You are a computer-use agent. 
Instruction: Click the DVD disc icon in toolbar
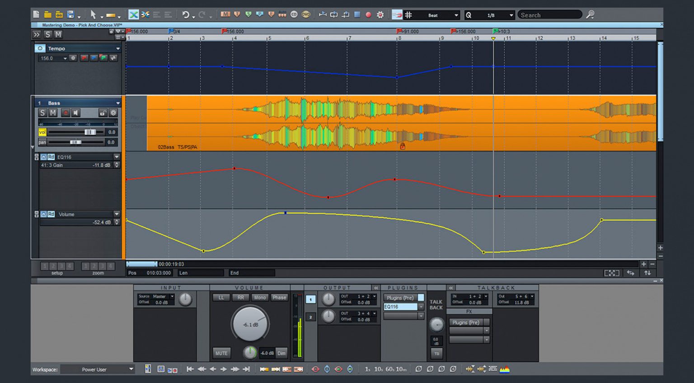306,14
